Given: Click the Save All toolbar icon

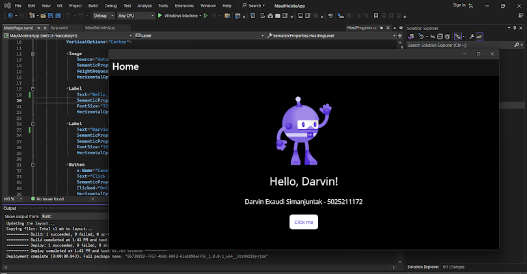Looking at the screenshot, I should pyautogui.click(x=57, y=15).
